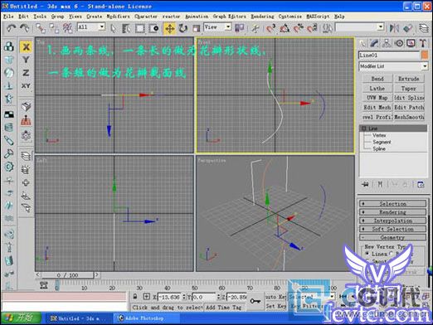Expand the Soft Selection rollout

coord(392,229)
